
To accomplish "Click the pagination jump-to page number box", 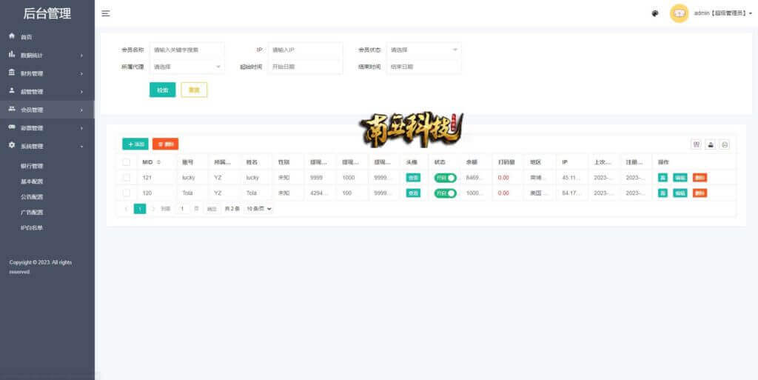I will 182,209.
